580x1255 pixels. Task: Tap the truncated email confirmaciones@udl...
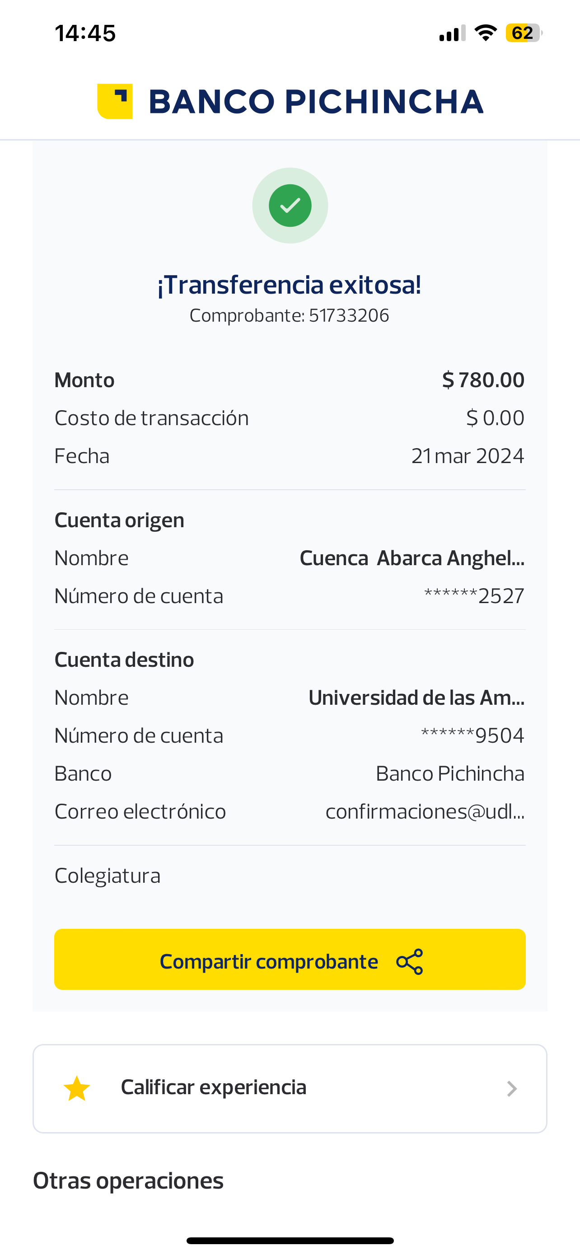click(425, 812)
